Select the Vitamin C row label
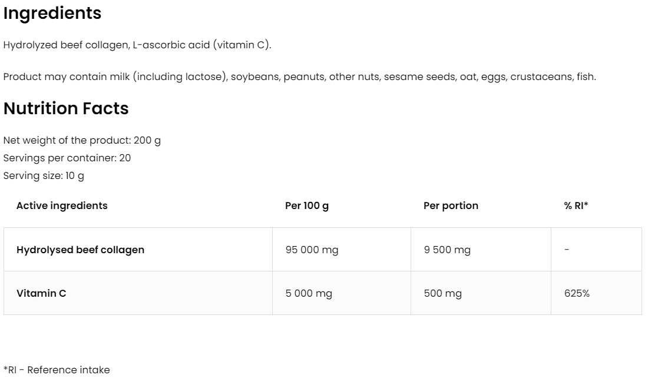 (41, 293)
